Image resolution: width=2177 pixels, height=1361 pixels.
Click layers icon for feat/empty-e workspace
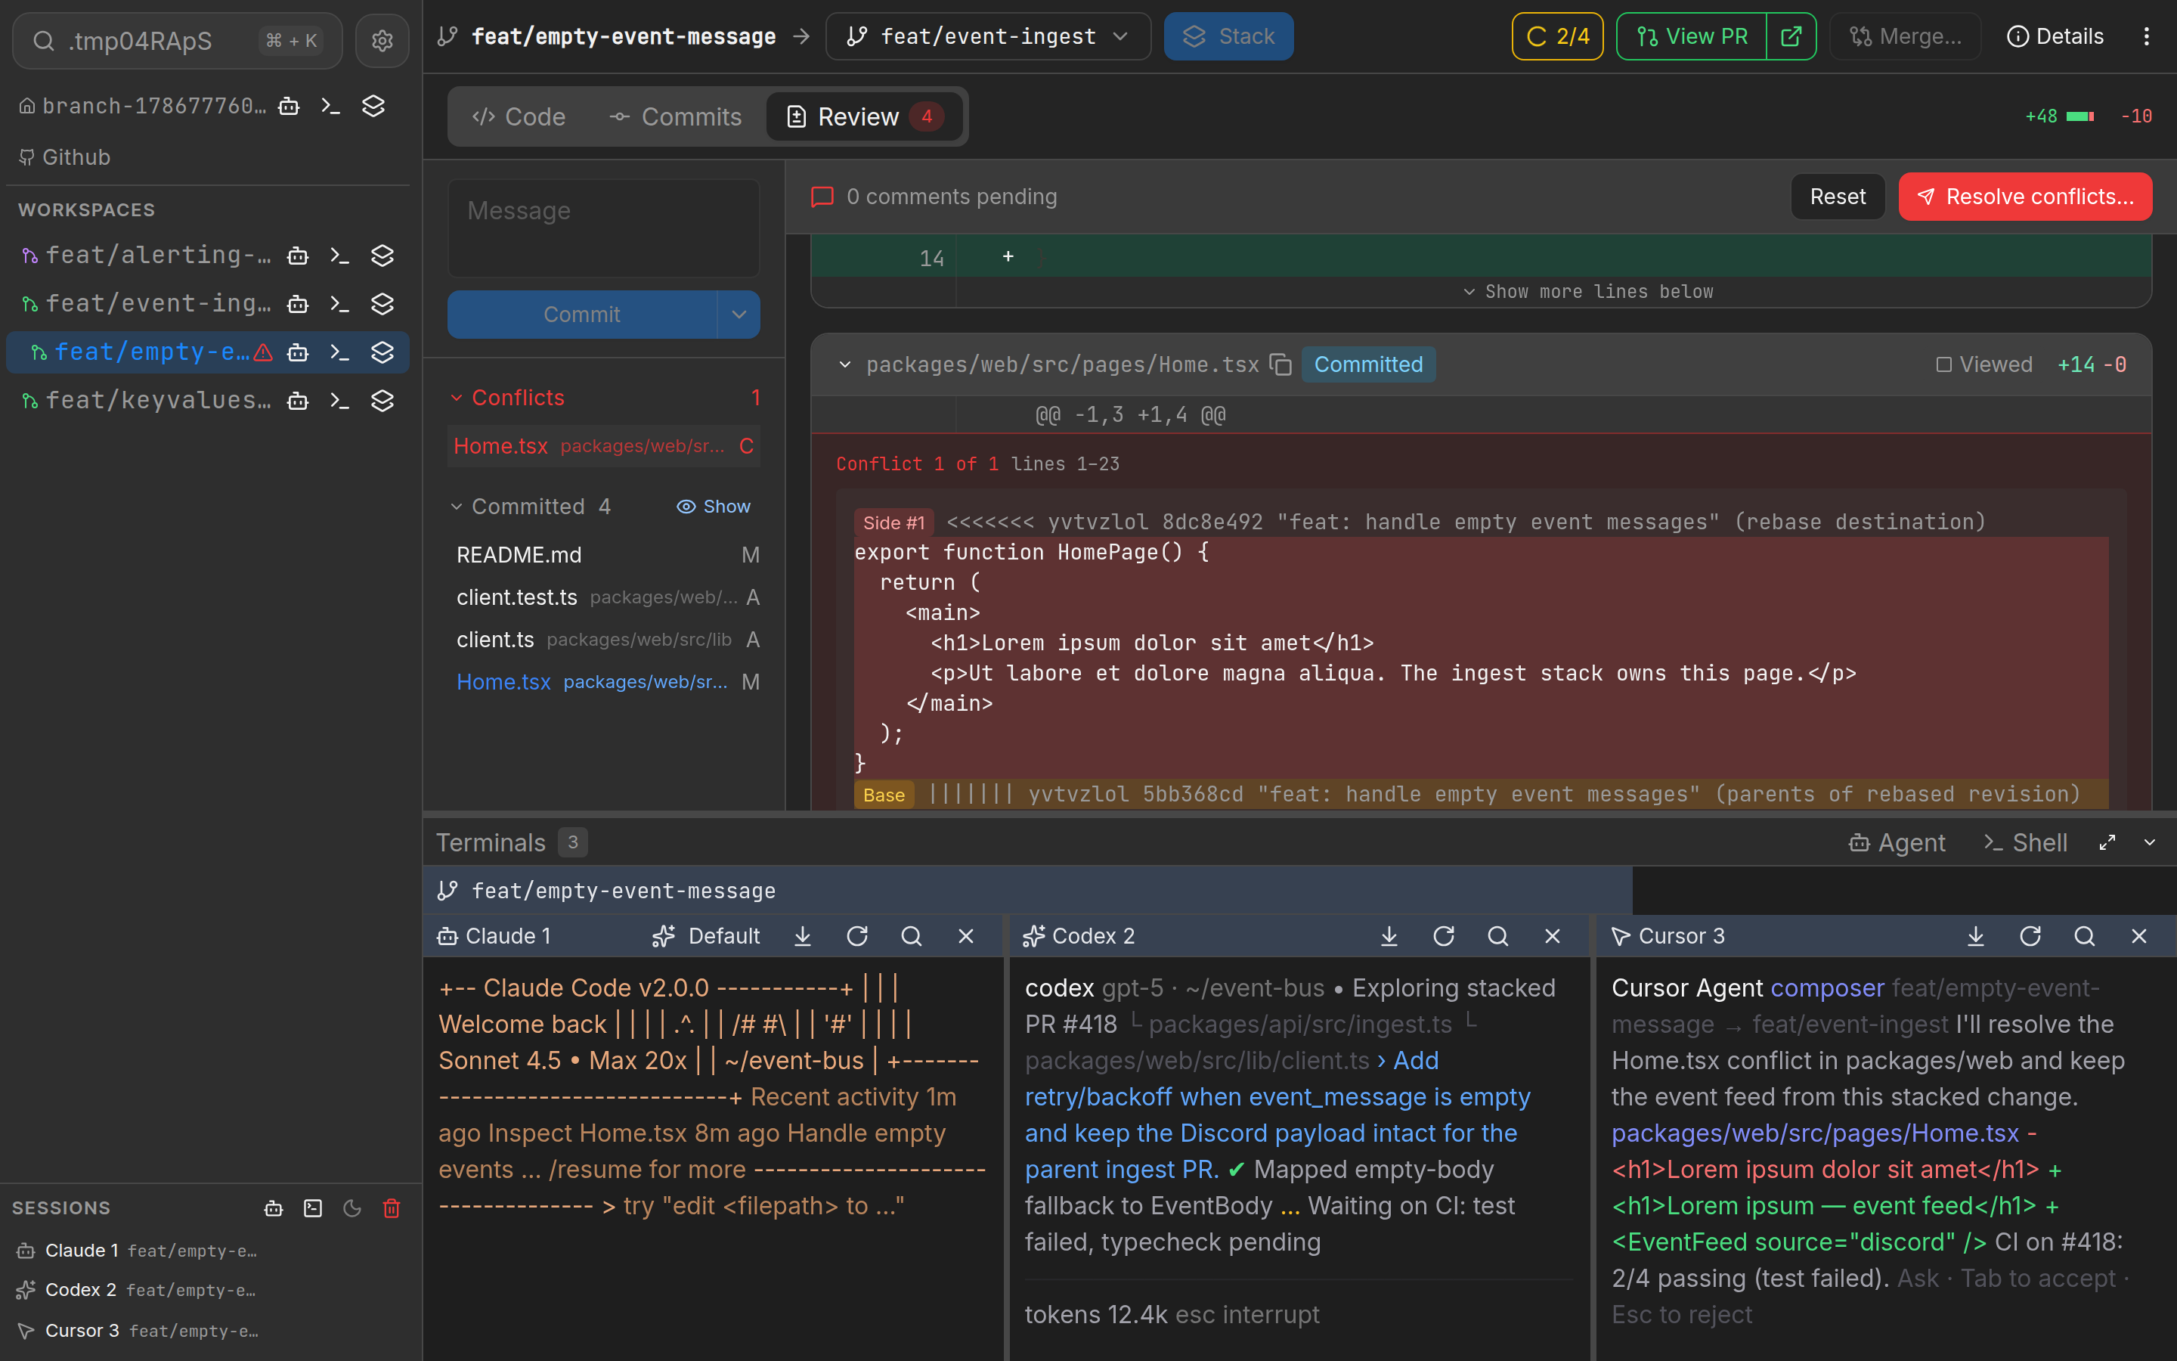click(x=382, y=352)
